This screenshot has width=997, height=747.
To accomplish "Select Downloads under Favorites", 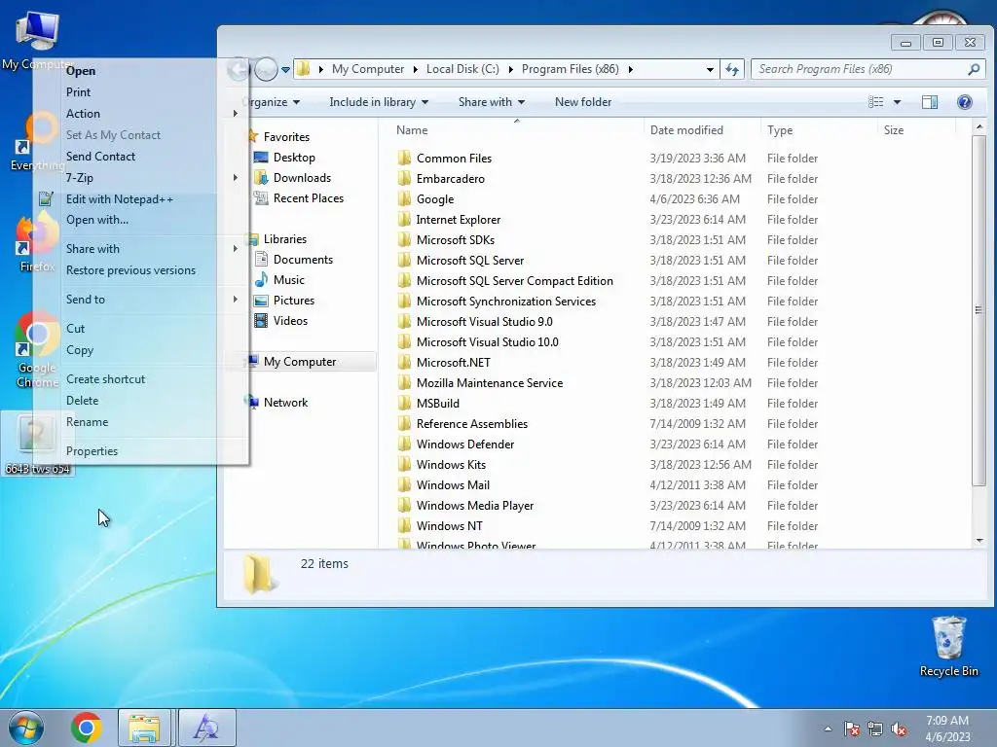I will coord(302,178).
